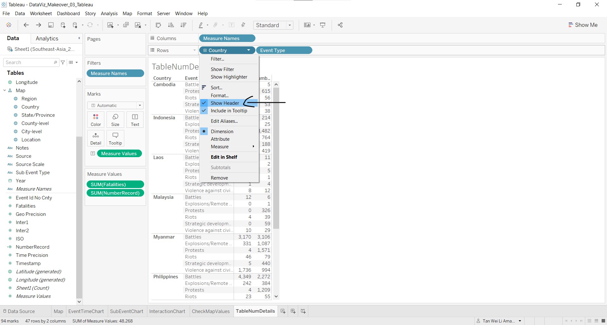Click the Search fields input box

[x=29, y=62]
